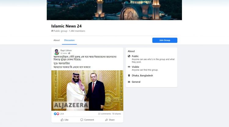
Task: Open the blue like reaction icon
Action: click(x=55, y=114)
